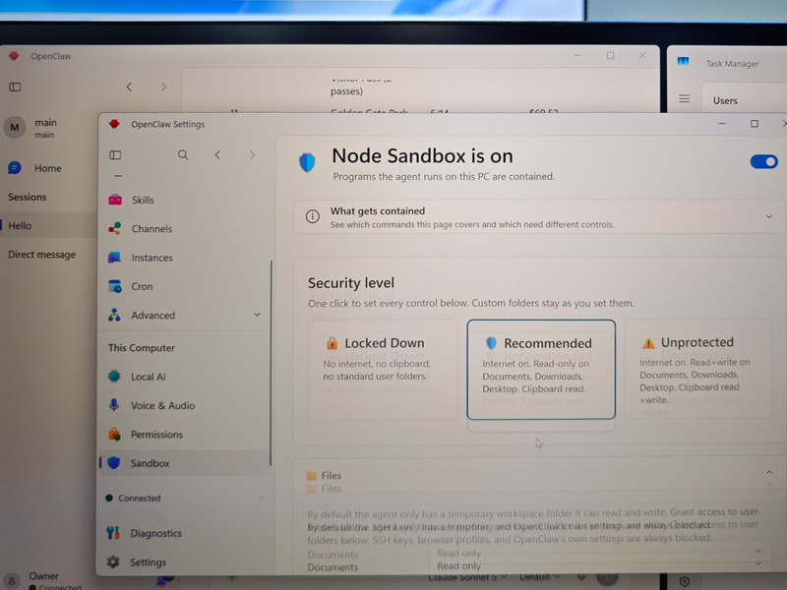
Task: Click Task Manager settings gear icon
Action: [x=684, y=581]
